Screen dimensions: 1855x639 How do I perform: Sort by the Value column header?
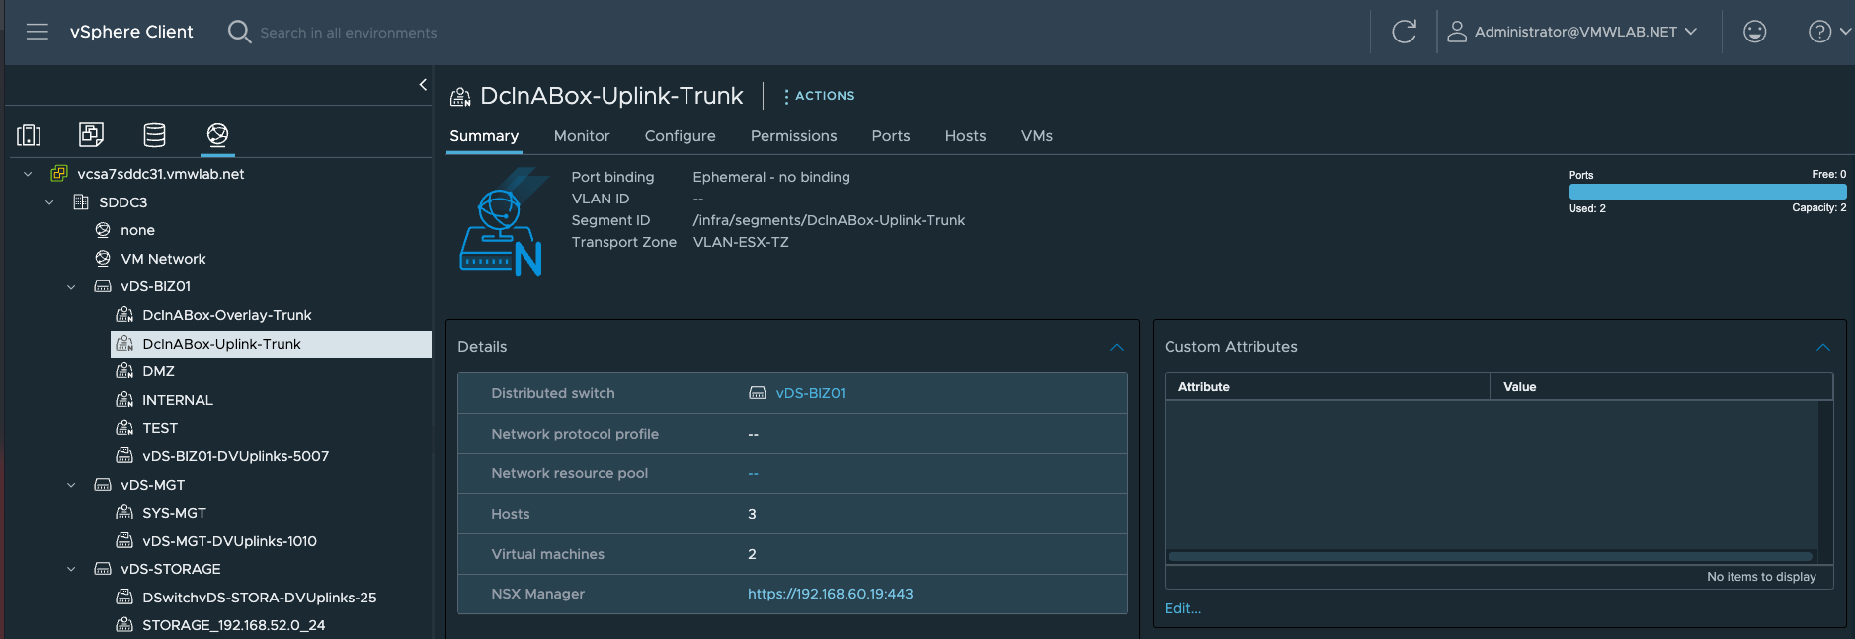pyautogui.click(x=1661, y=387)
